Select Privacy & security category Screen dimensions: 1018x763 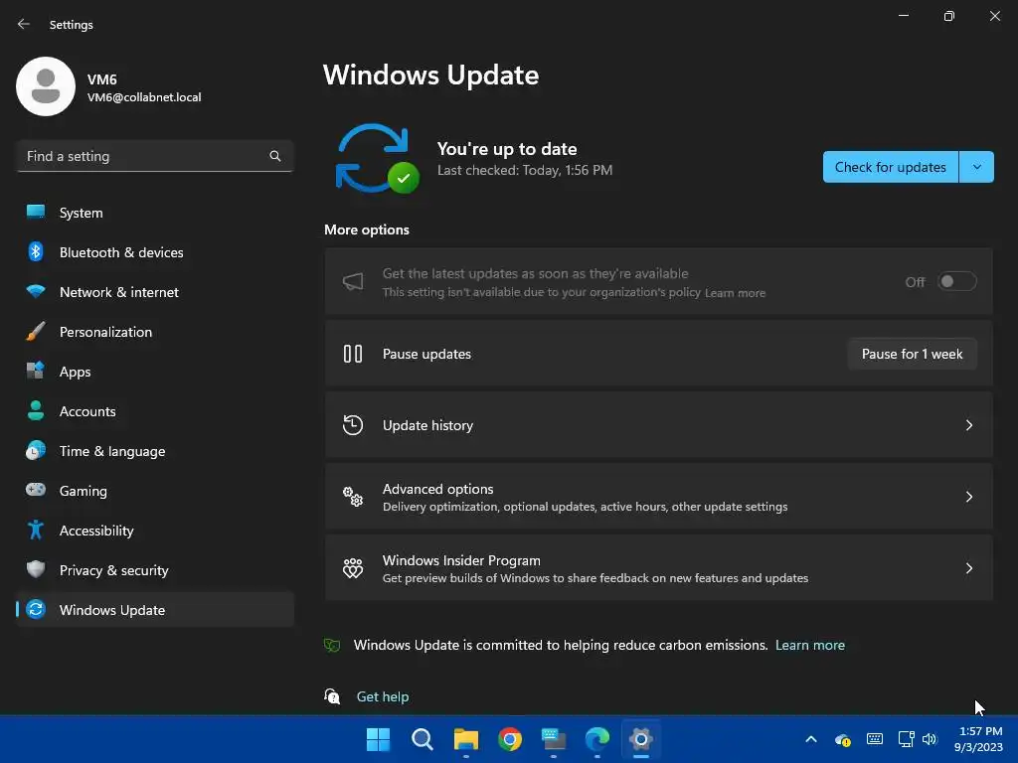[155, 569]
